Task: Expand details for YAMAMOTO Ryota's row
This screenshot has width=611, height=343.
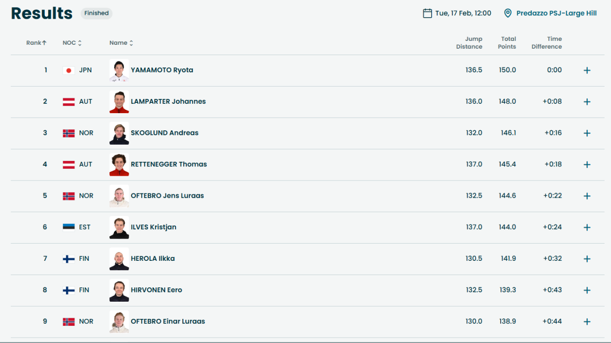Action: coord(587,70)
